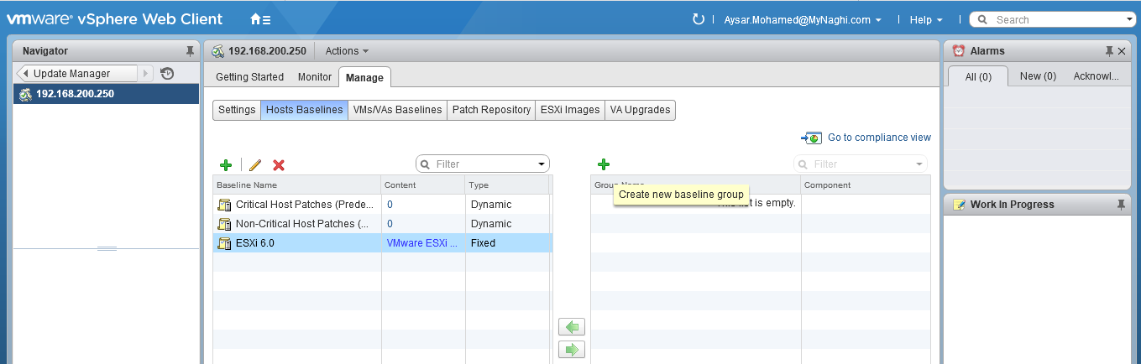The height and width of the screenshot is (364, 1141).
Task: Click the vSphere home menu icon
Action: pos(260,19)
